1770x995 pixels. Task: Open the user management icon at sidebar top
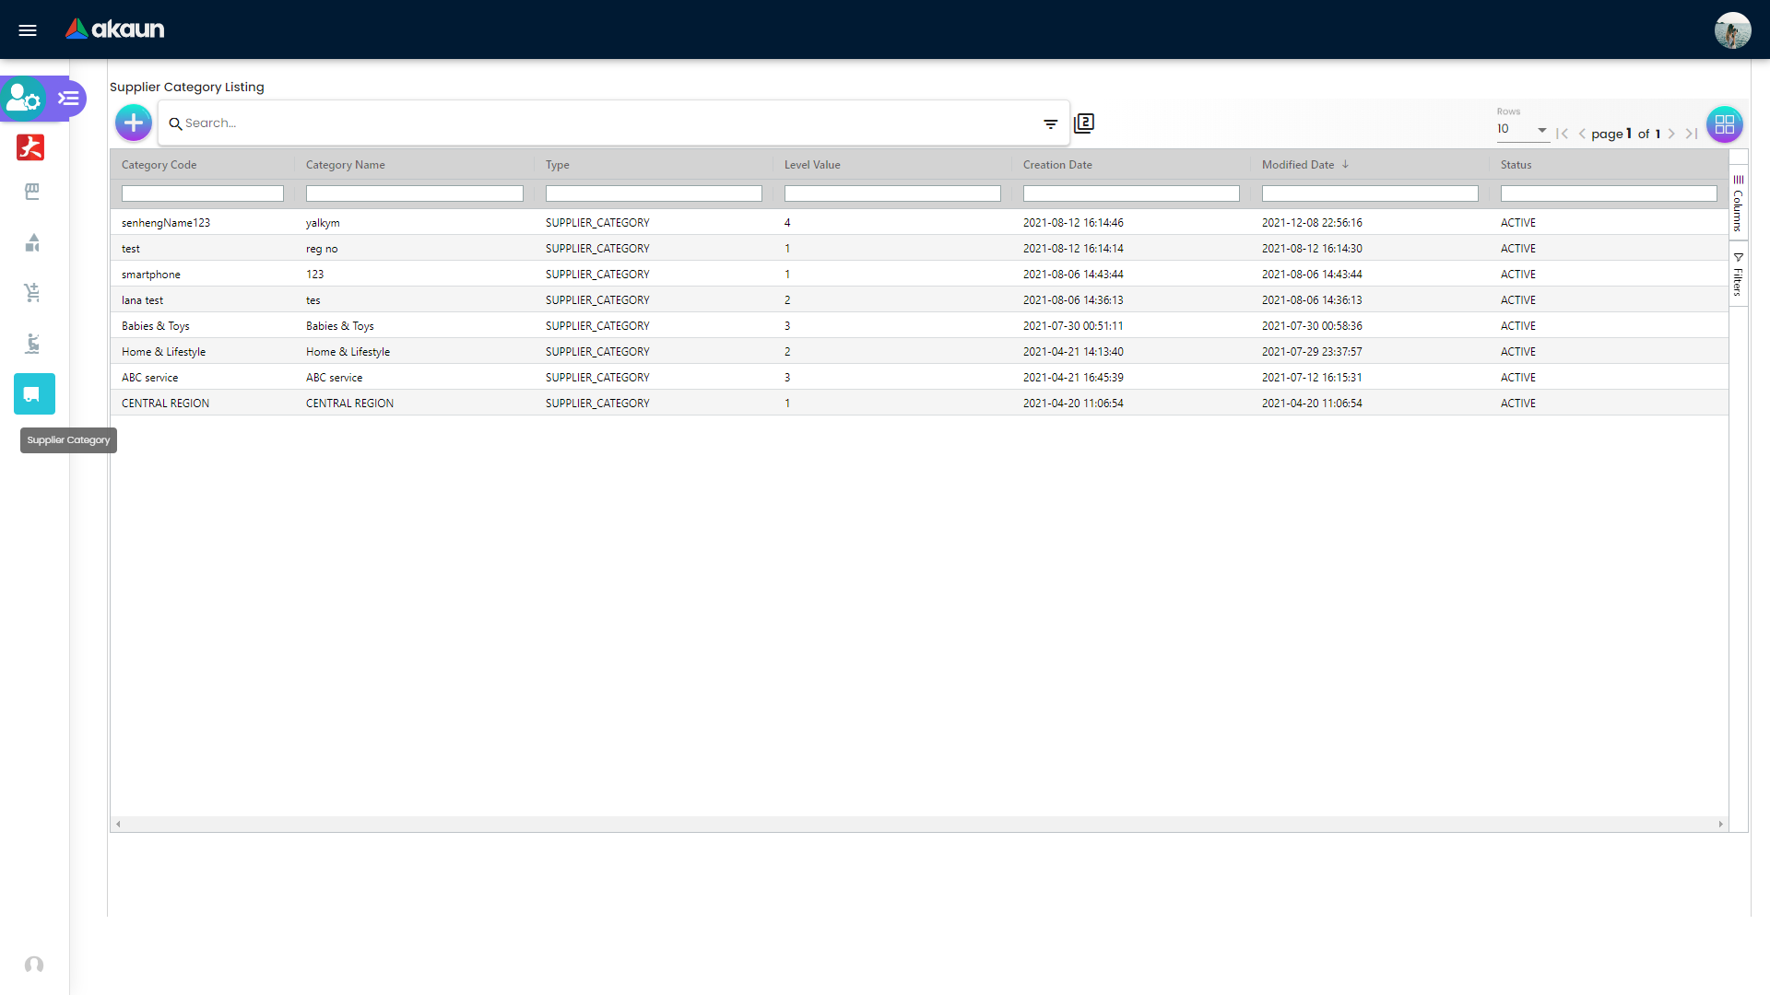tap(23, 99)
